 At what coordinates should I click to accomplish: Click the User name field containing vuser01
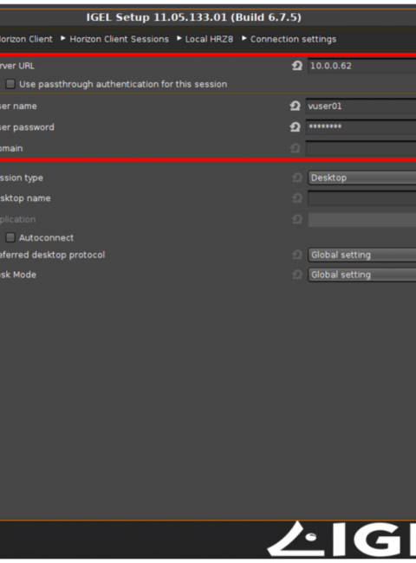pos(361,106)
